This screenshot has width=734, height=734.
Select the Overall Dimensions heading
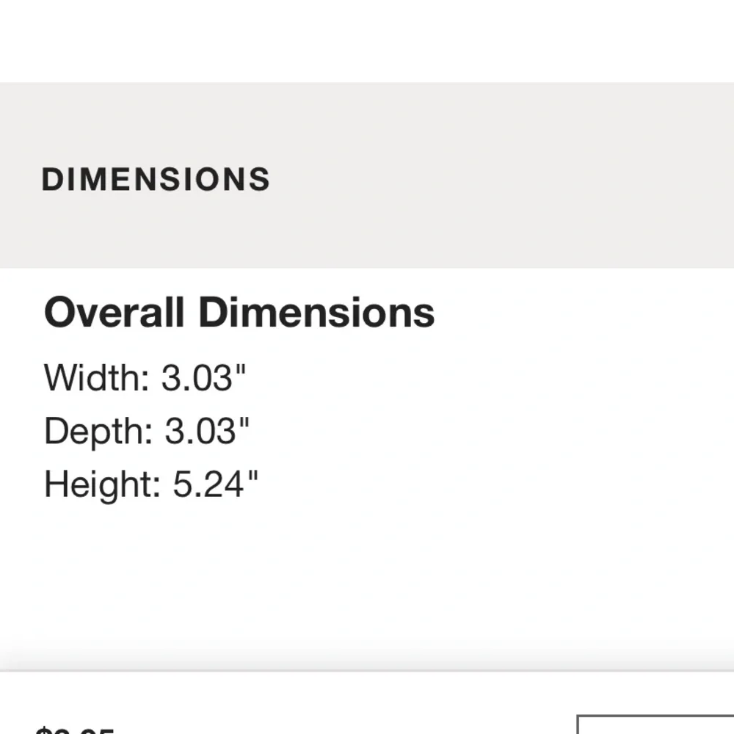pyautogui.click(x=239, y=313)
